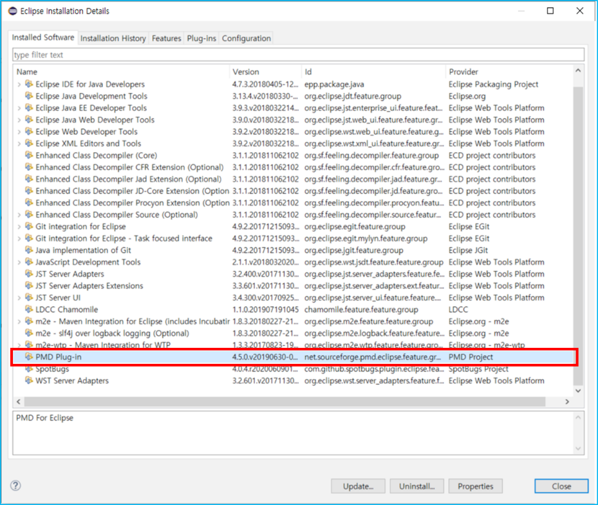
Task: Expand the Git integration for Eclipse entry
Action: point(19,227)
